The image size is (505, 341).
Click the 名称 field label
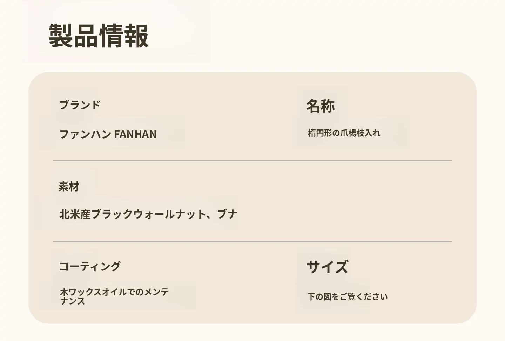click(x=320, y=106)
